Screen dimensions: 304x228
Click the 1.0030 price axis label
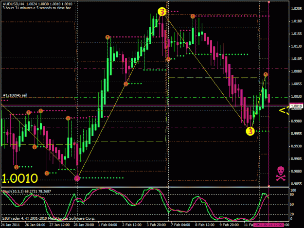pos(296,96)
